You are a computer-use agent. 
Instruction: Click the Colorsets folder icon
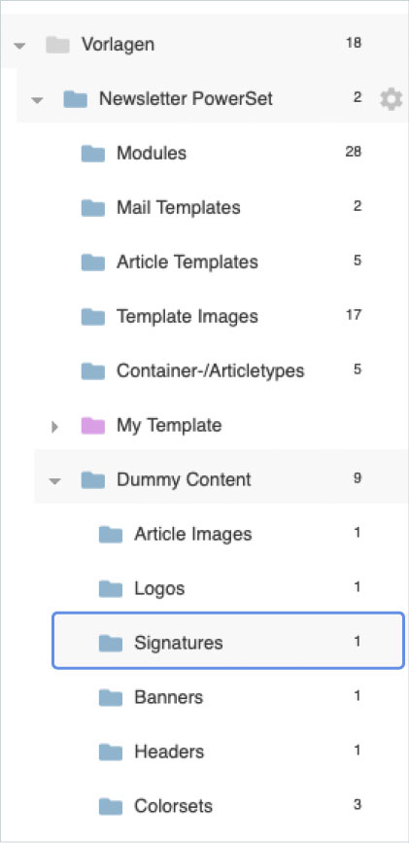[x=111, y=806]
